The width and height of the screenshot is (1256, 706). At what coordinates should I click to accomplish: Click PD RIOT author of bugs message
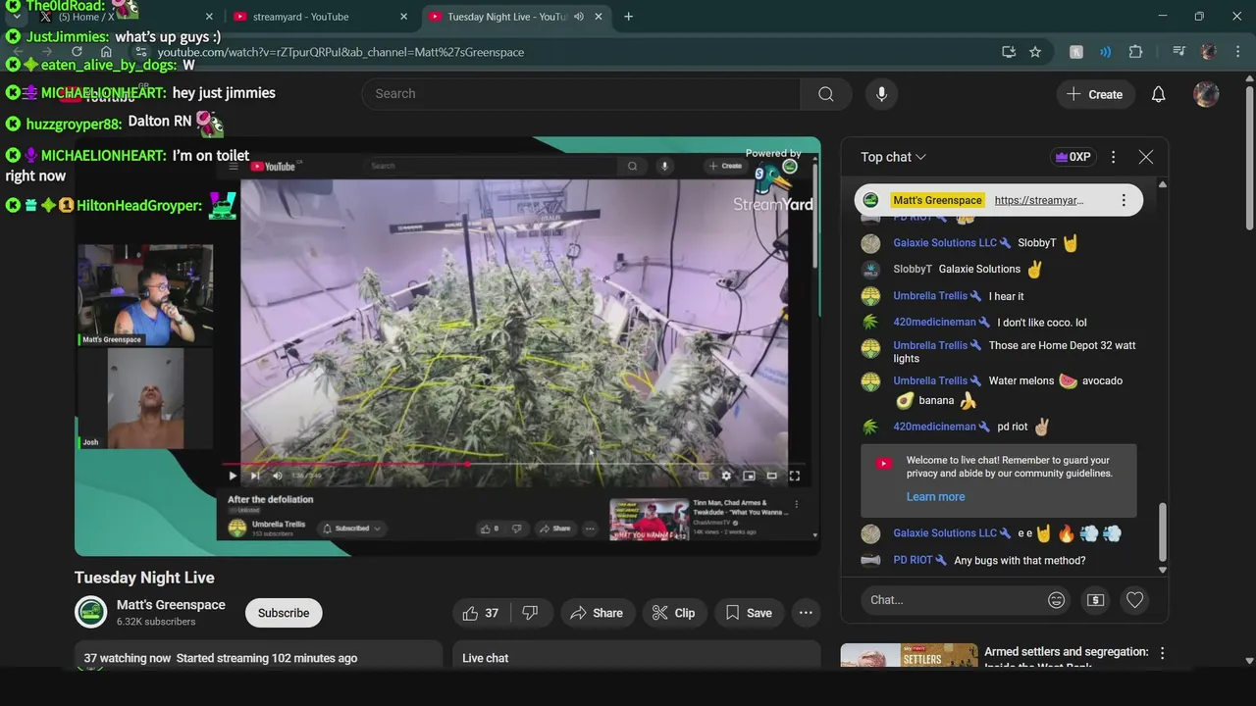pyautogui.click(x=913, y=561)
